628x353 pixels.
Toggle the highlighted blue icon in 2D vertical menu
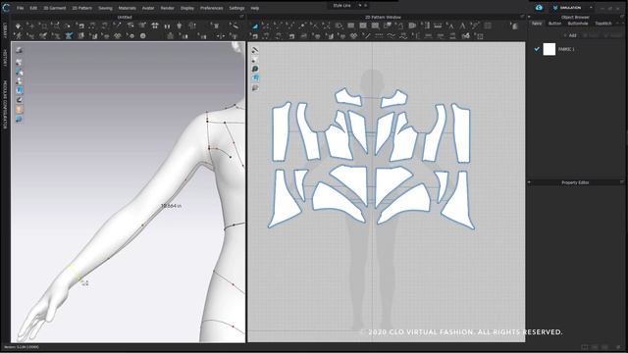click(x=255, y=78)
